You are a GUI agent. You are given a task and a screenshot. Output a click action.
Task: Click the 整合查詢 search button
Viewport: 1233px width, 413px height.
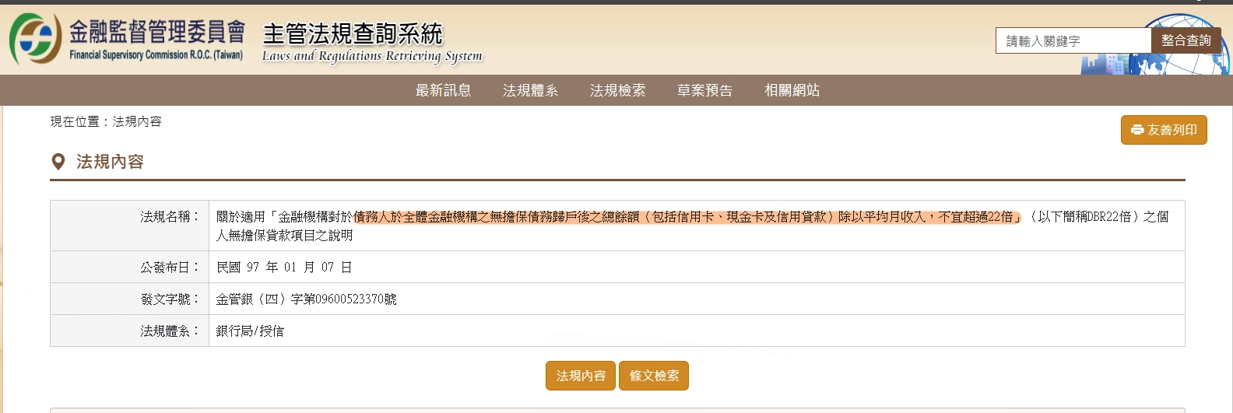click(x=1186, y=40)
